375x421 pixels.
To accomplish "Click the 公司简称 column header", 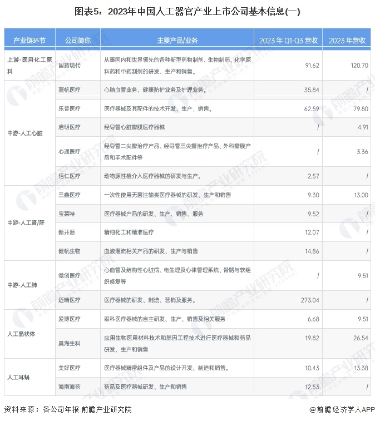I will tap(78, 40).
